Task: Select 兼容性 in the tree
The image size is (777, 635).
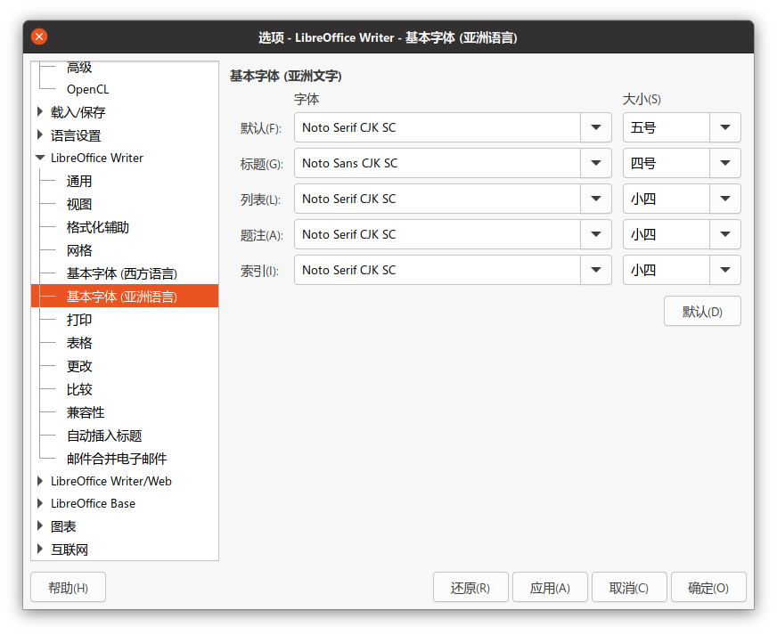Action: (86, 412)
